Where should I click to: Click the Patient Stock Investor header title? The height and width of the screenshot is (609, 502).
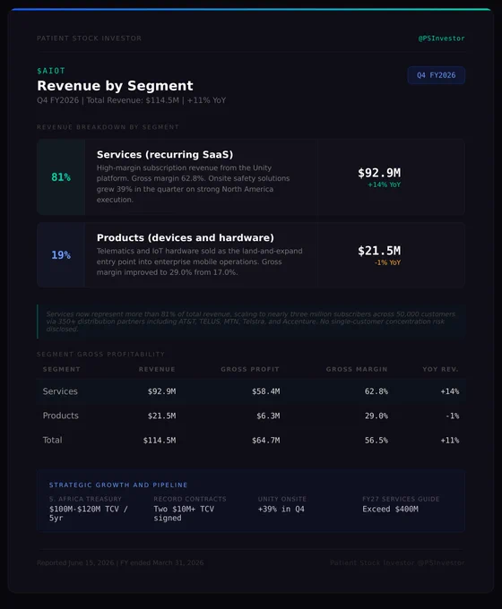tap(89, 39)
